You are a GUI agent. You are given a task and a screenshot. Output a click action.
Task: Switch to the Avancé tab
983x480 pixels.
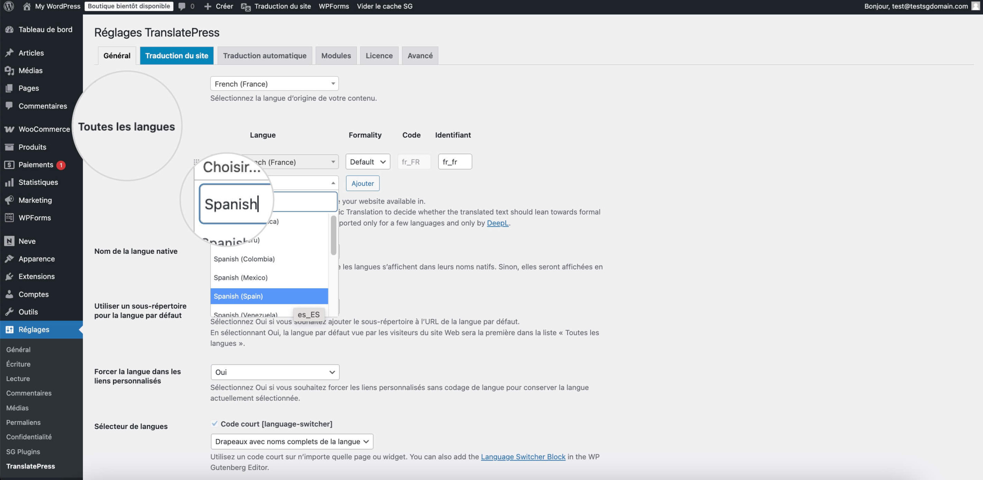pyautogui.click(x=420, y=56)
